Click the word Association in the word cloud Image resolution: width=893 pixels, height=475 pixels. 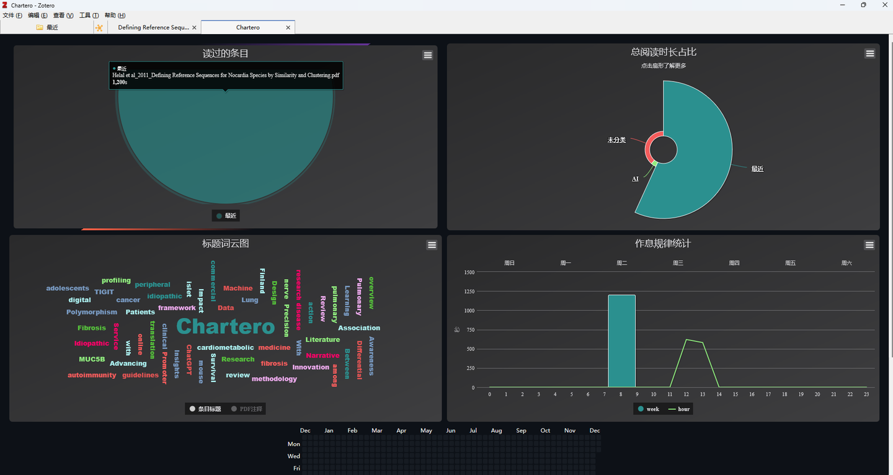click(x=359, y=328)
